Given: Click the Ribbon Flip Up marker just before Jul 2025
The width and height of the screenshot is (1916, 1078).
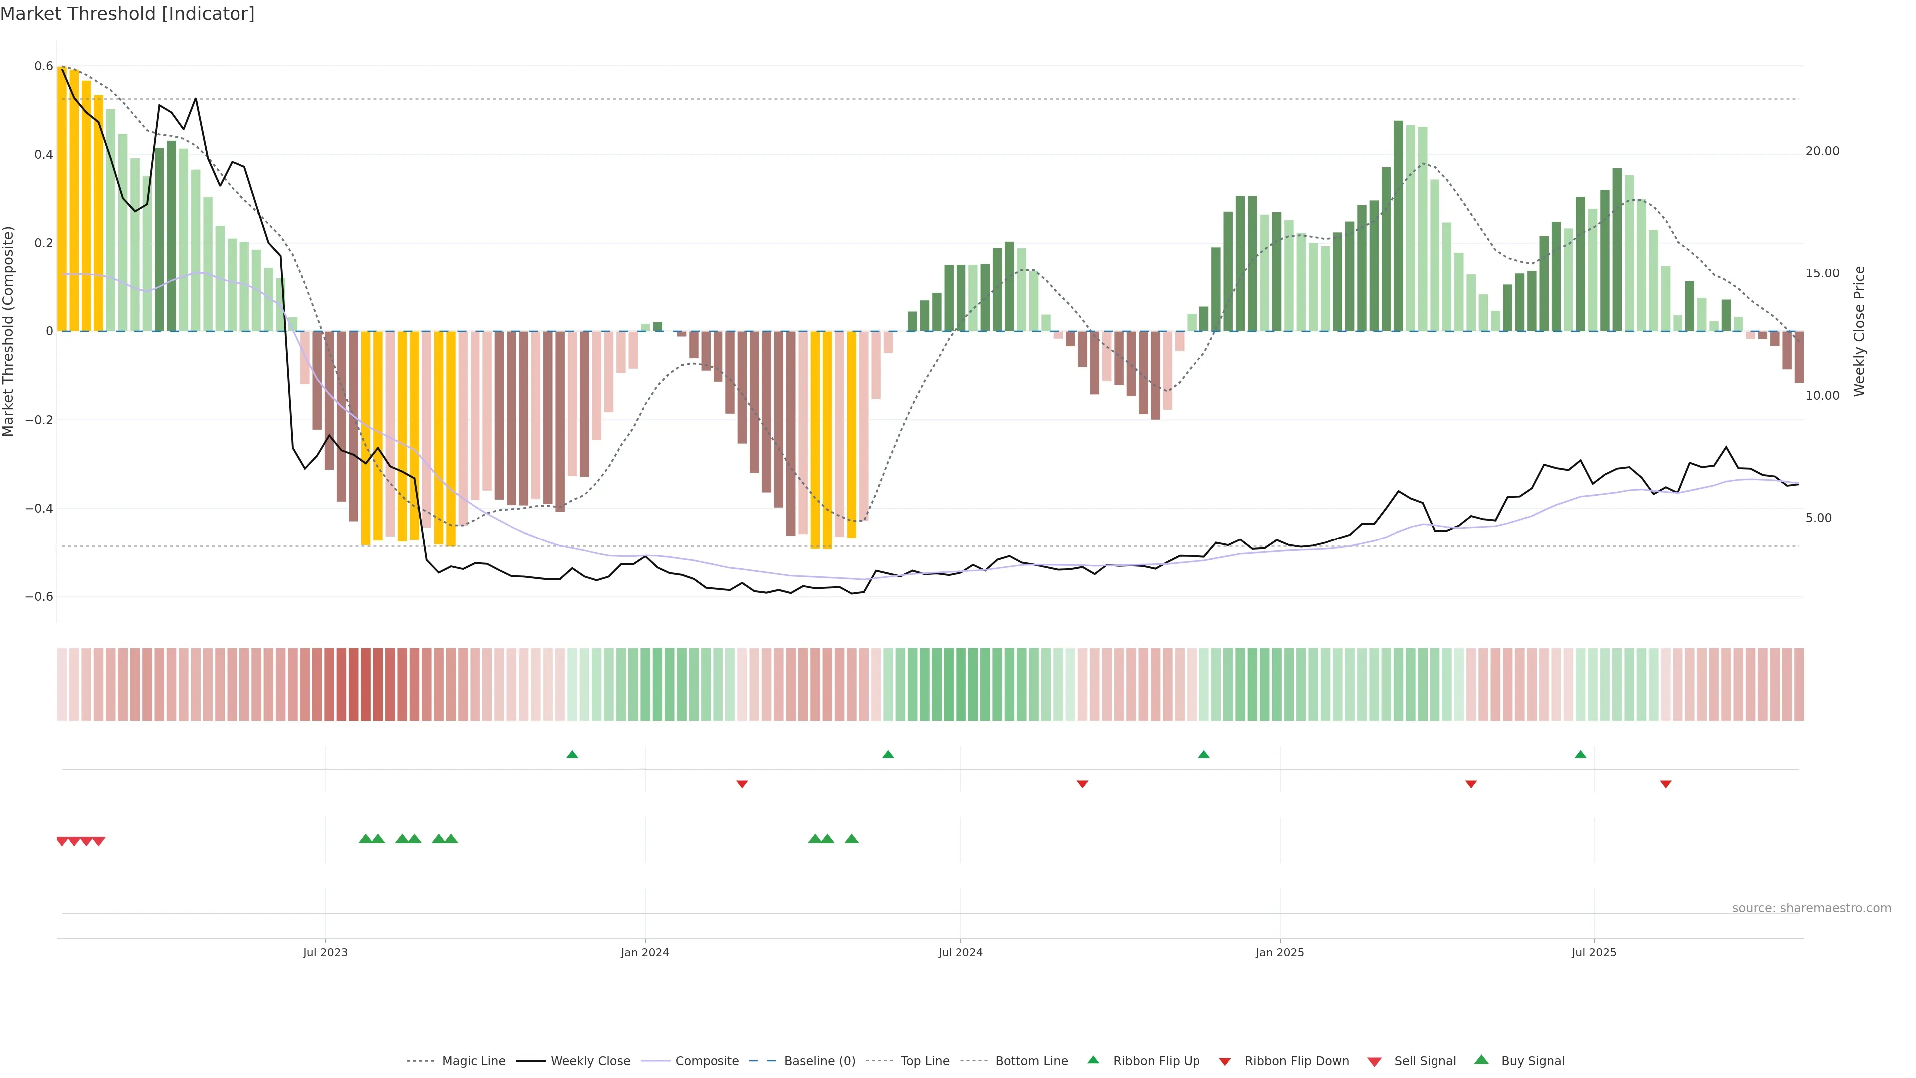Looking at the screenshot, I should 1580,755.
